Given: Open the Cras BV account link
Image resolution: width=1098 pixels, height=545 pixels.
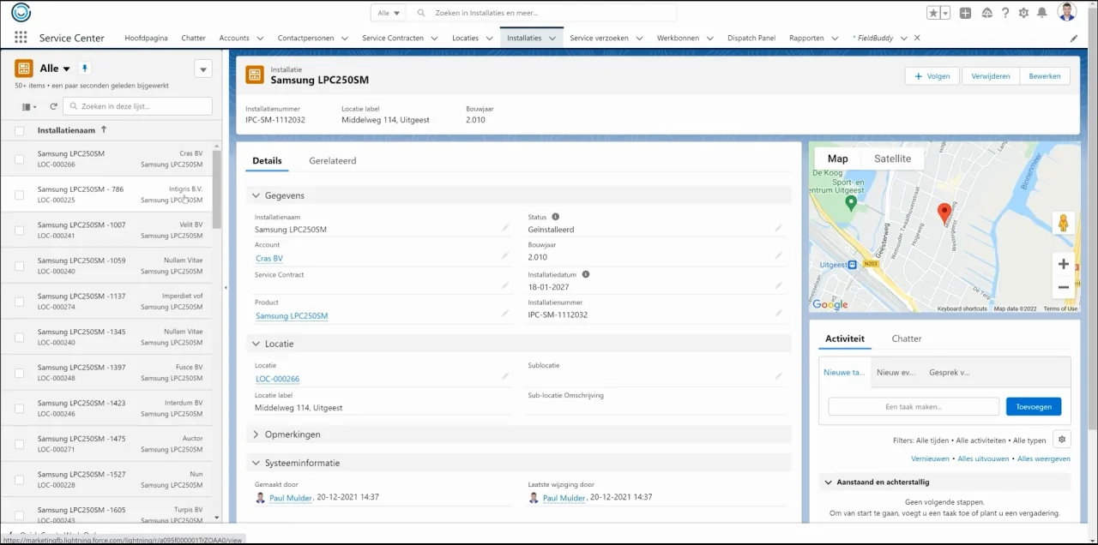Looking at the screenshot, I should pos(268,258).
